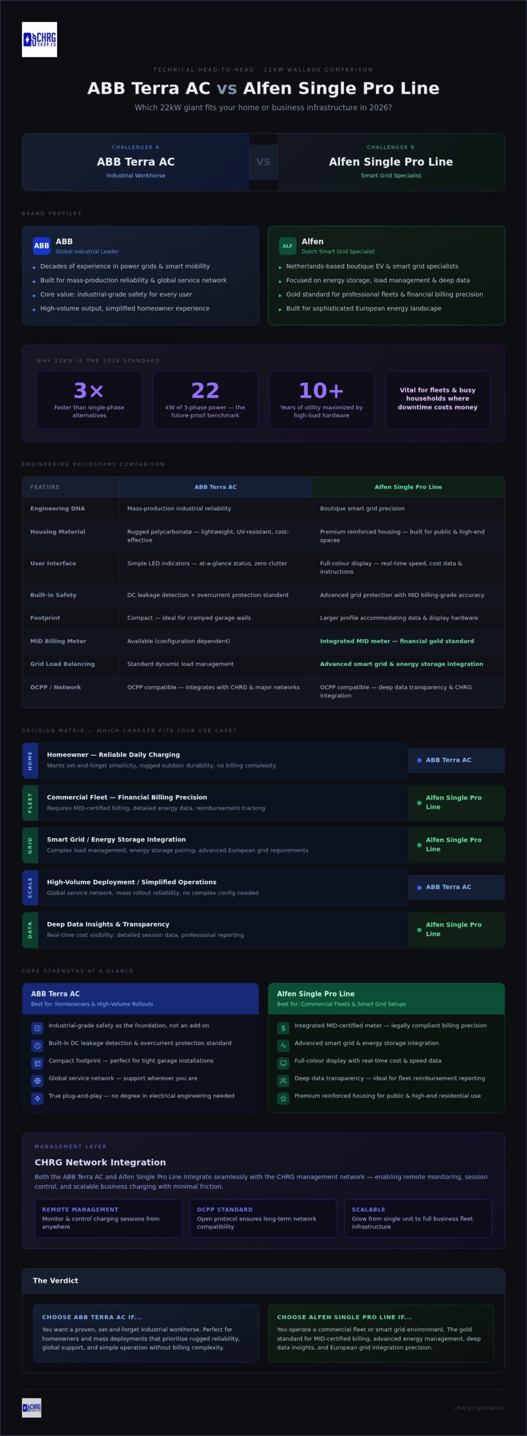Click the icon beside 'Industrial-grade safety as the foundation'
This screenshot has height=1436, width=527.
pyautogui.click(x=38, y=1028)
